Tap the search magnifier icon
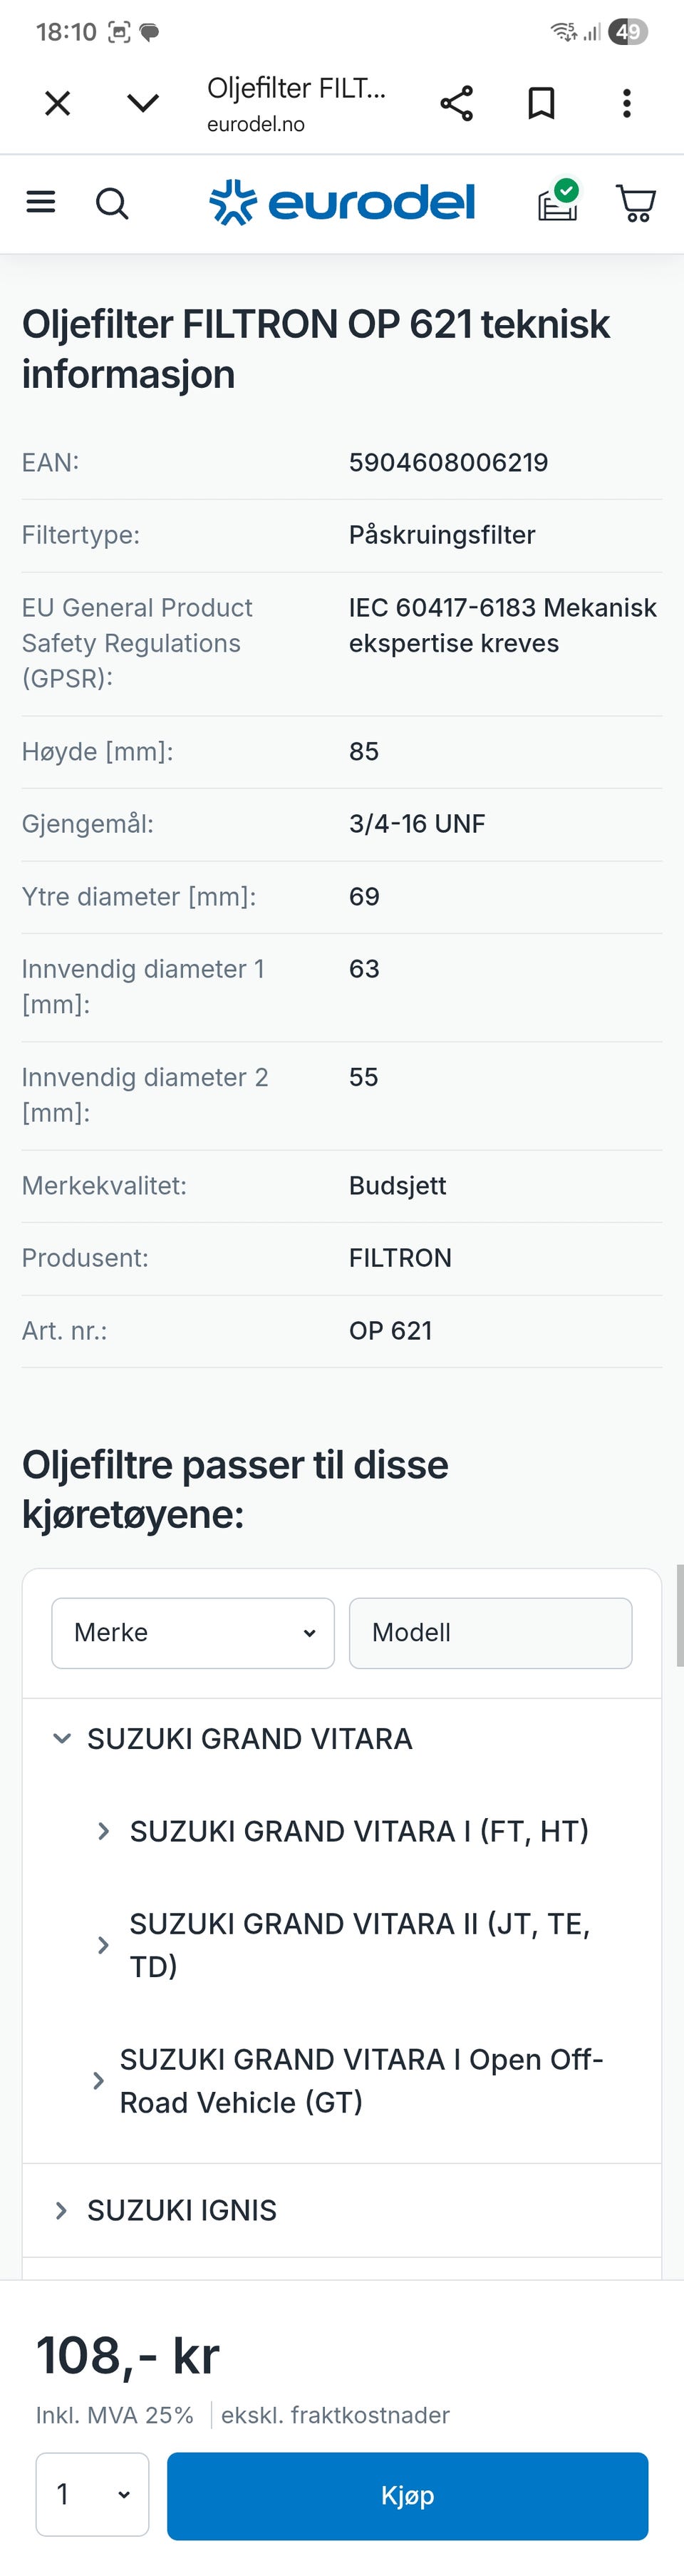Image resolution: width=684 pixels, height=2576 pixels. 112,204
